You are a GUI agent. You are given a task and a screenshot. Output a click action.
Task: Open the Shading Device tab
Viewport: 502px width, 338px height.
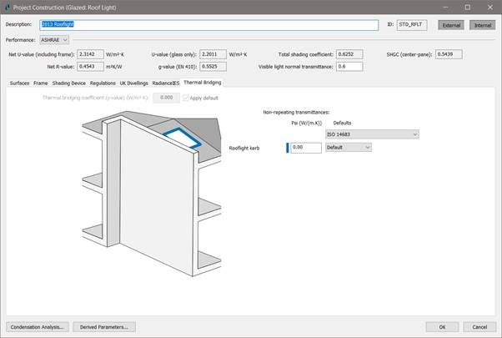point(69,83)
